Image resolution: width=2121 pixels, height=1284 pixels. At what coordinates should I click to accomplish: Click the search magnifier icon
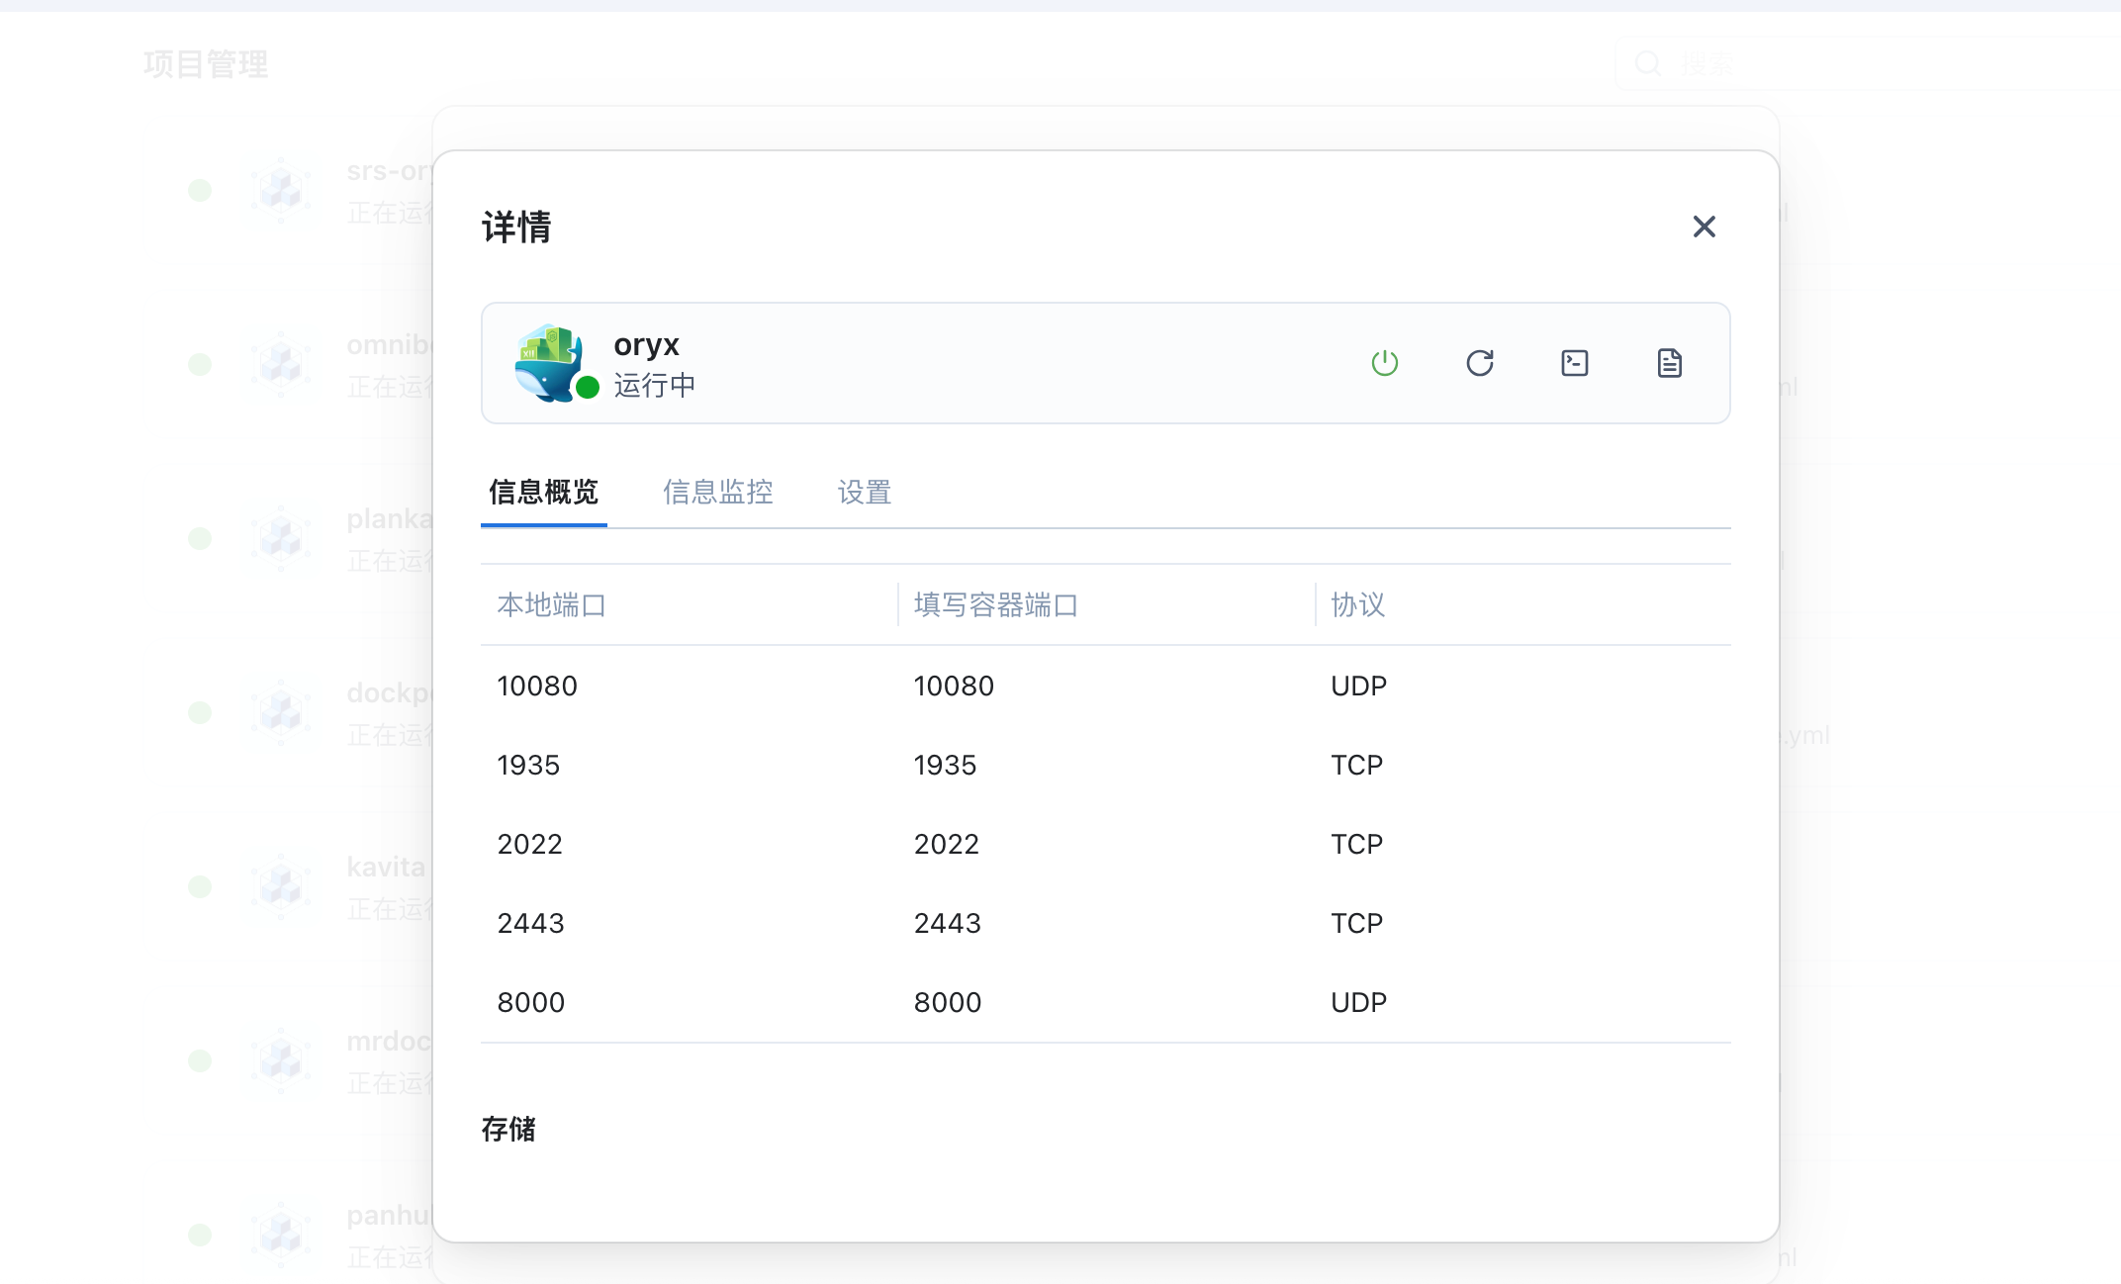[x=1648, y=62]
